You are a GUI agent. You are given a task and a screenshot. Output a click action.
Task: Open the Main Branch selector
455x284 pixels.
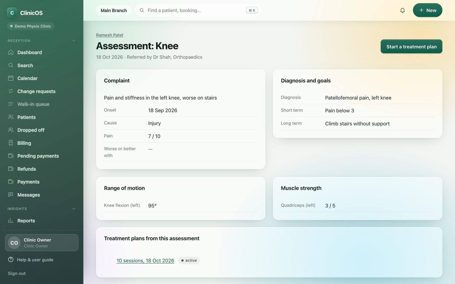[x=114, y=11]
